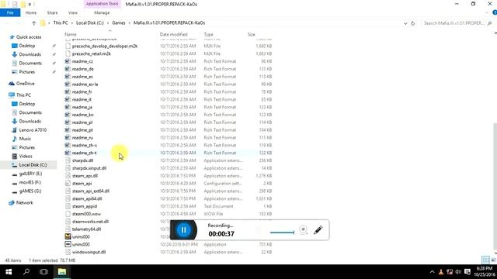Sort by Date modified column header
This screenshot has width=497, height=279.
pos(173,34)
